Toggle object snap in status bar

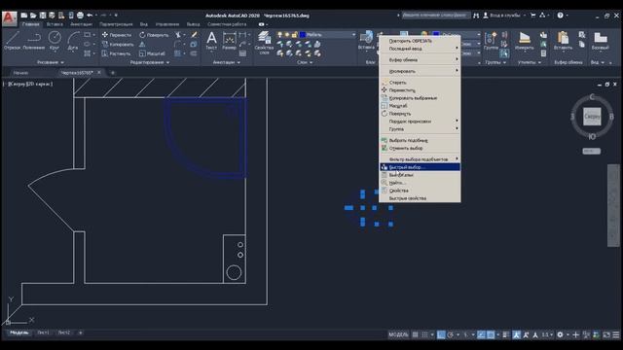(x=491, y=334)
